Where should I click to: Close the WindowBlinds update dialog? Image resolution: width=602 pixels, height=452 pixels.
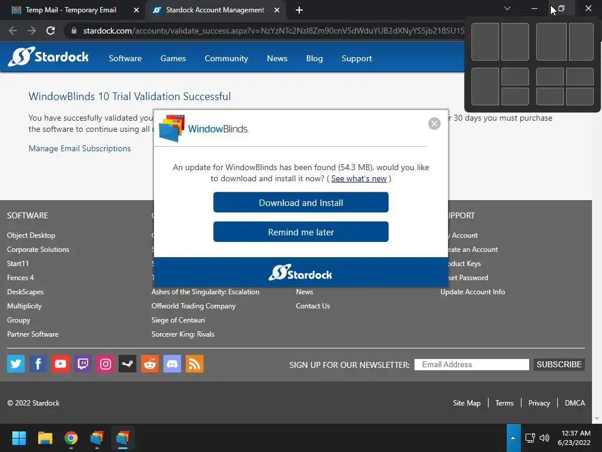coord(434,124)
